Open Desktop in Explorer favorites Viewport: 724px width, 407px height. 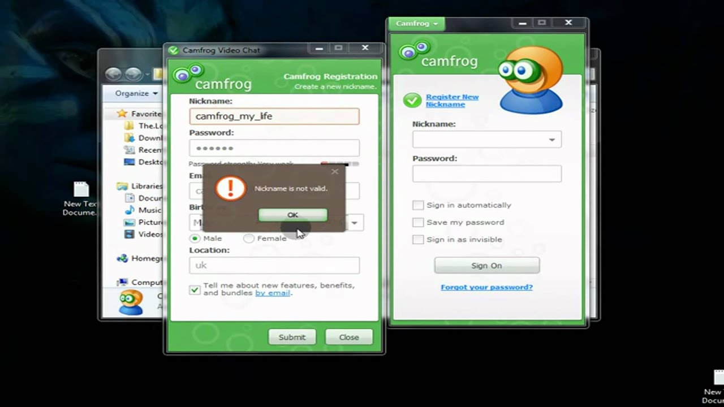144,162
